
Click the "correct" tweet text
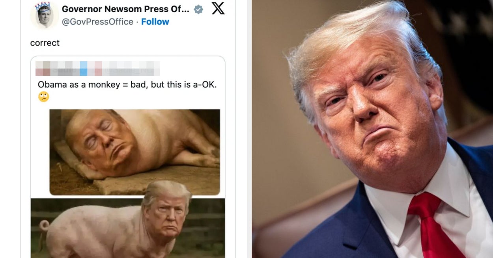45,43
